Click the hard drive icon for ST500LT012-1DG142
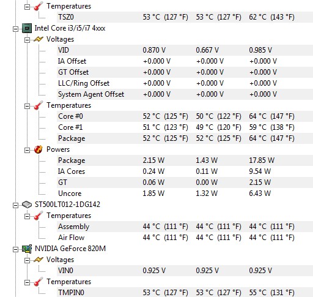 pyautogui.click(x=27, y=205)
